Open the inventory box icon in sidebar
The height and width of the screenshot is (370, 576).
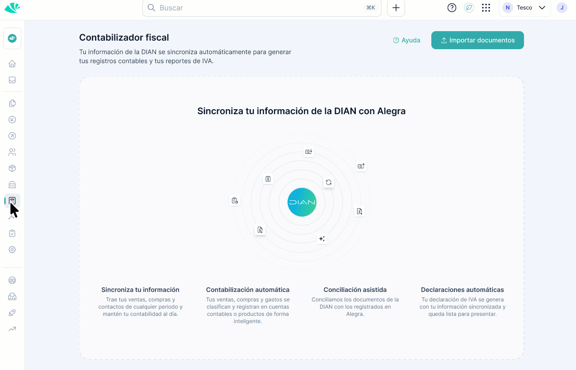tap(12, 168)
